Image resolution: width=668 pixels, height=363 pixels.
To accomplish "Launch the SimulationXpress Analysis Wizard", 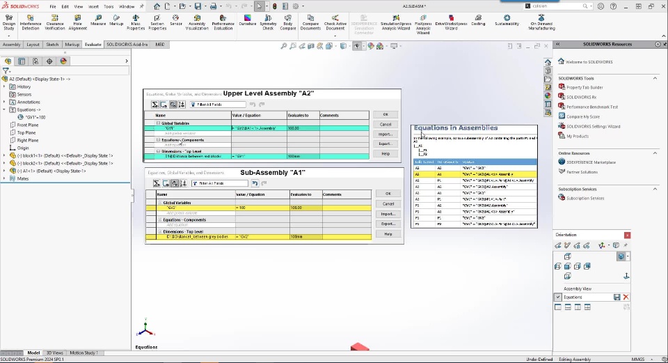I will [396, 22].
